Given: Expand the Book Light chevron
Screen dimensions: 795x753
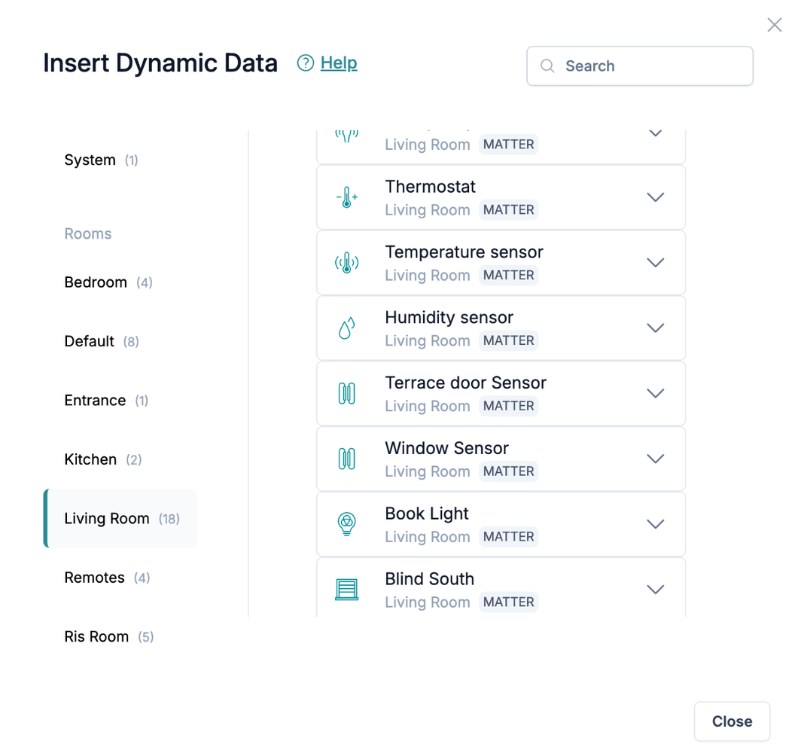Looking at the screenshot, I should 655,524.
